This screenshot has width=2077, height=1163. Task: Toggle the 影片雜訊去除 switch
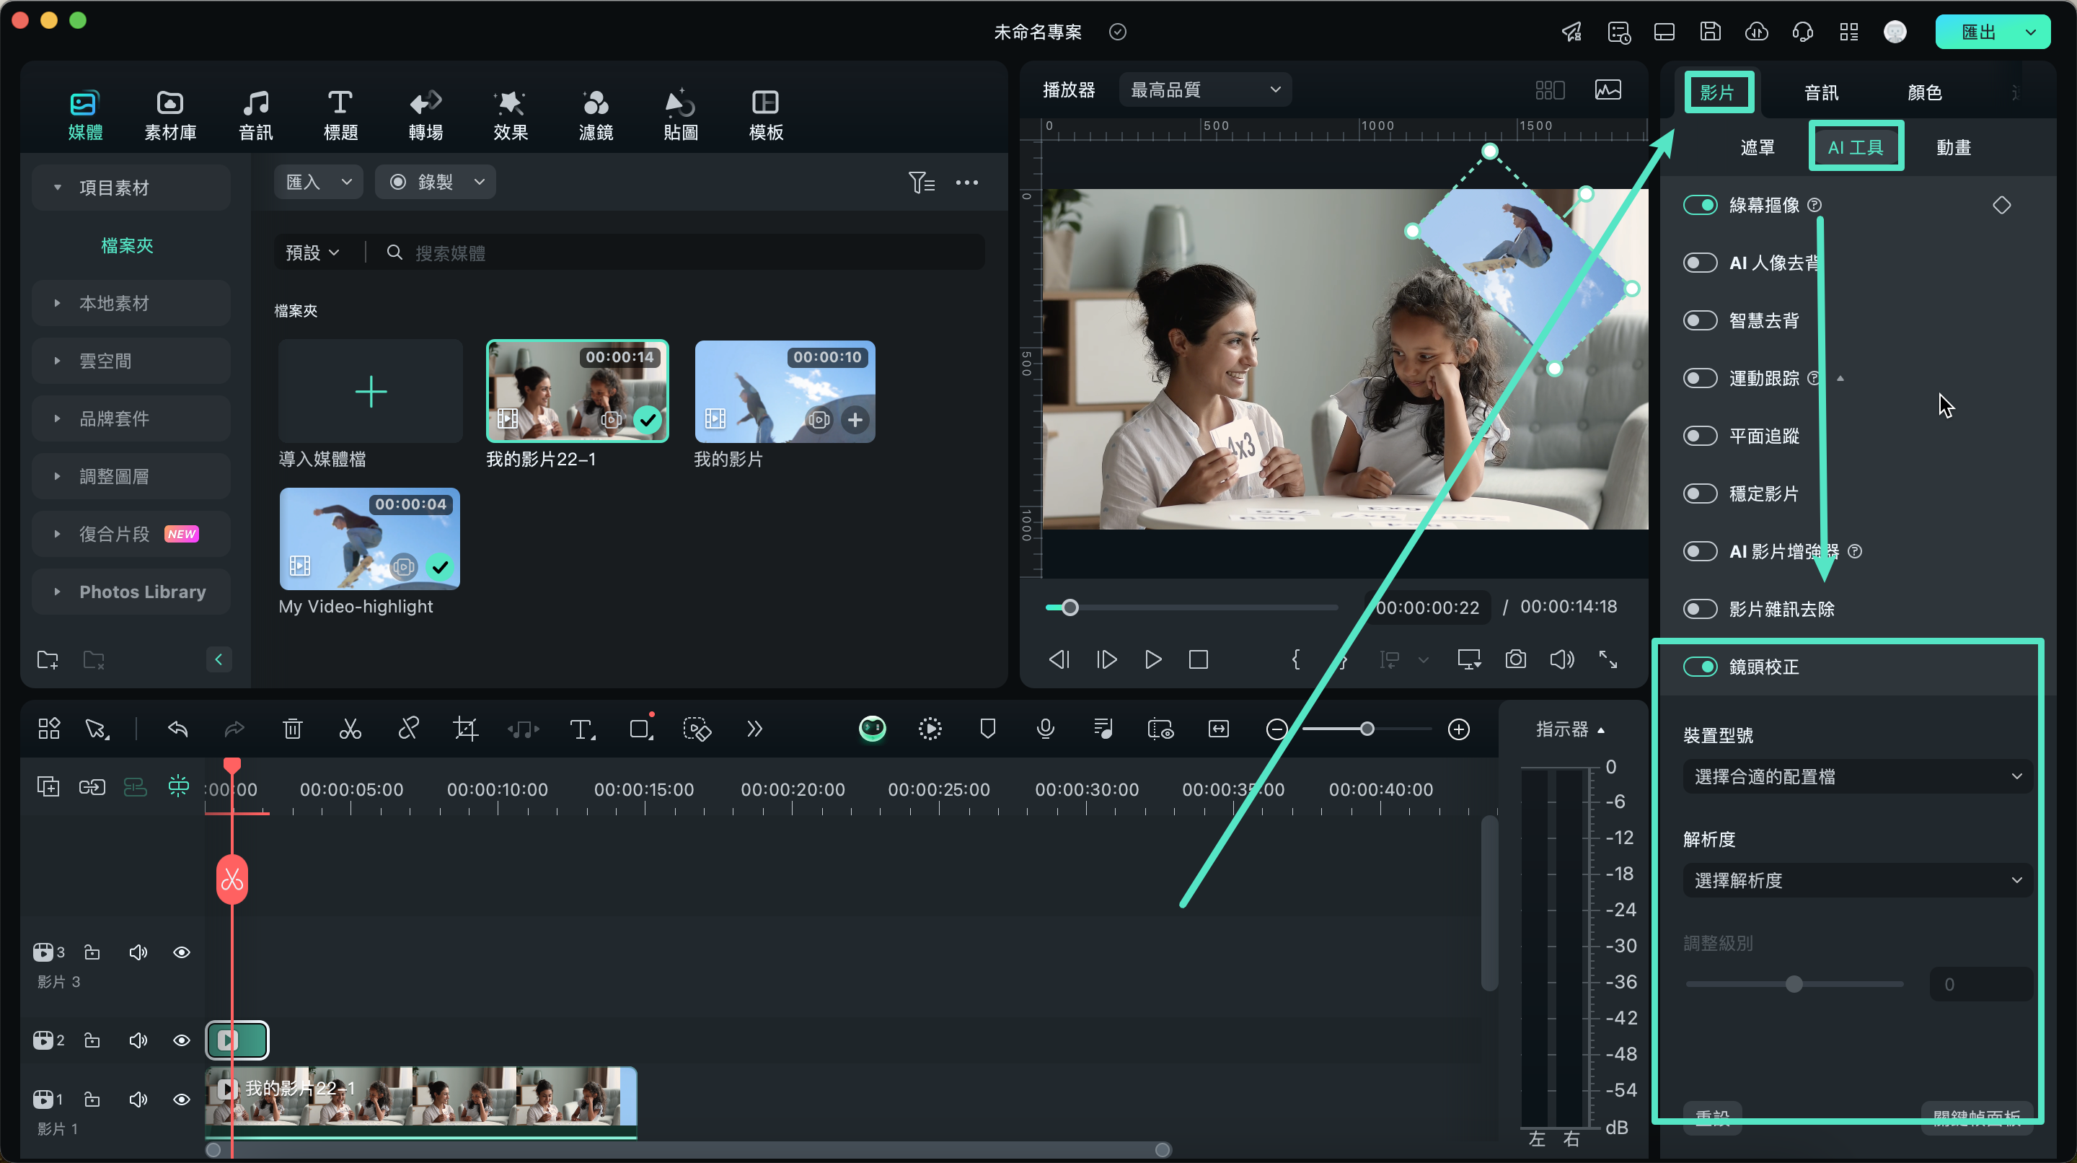click(x=1700, y=609)
